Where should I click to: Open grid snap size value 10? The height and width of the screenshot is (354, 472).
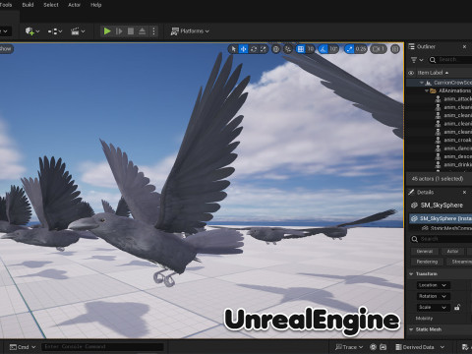pos(310,49)
